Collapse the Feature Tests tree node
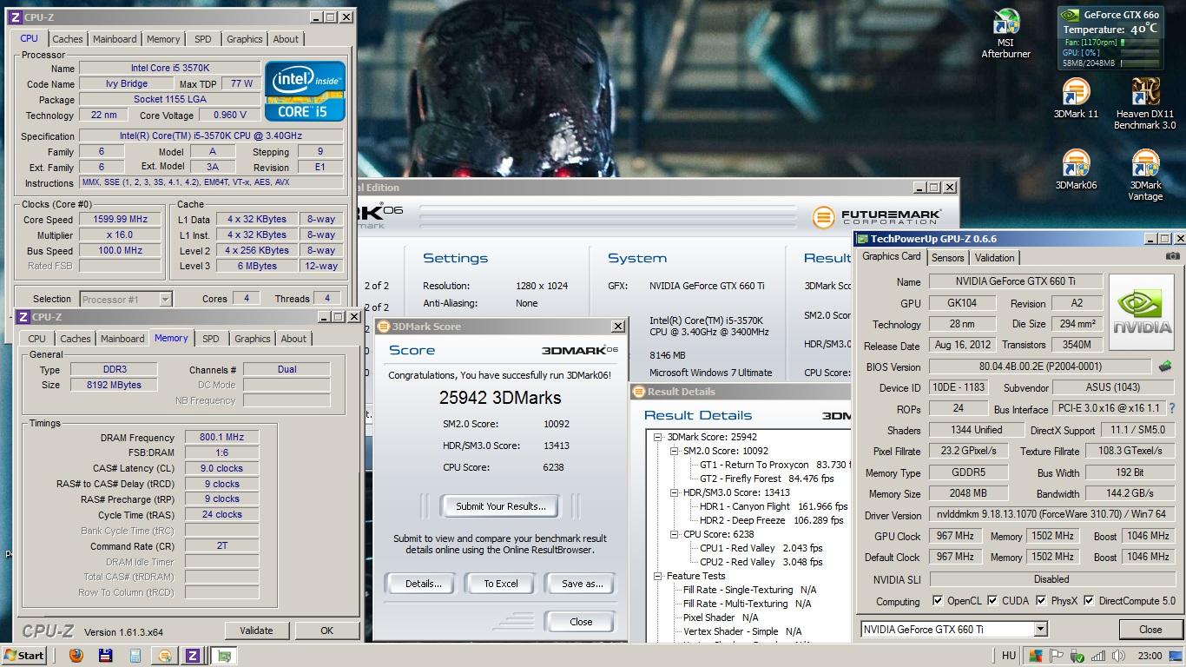Image resolution: width=1186 pixels, height=667 pixels. (659, 576)
